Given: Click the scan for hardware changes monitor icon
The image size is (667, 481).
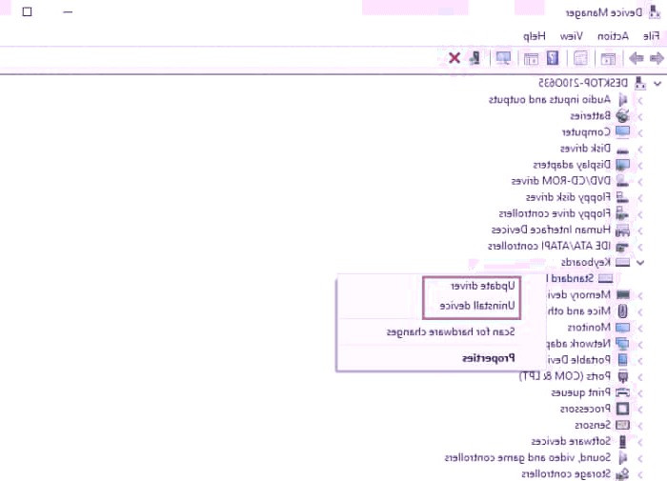Looking at the screenshot, I should 502,59.
